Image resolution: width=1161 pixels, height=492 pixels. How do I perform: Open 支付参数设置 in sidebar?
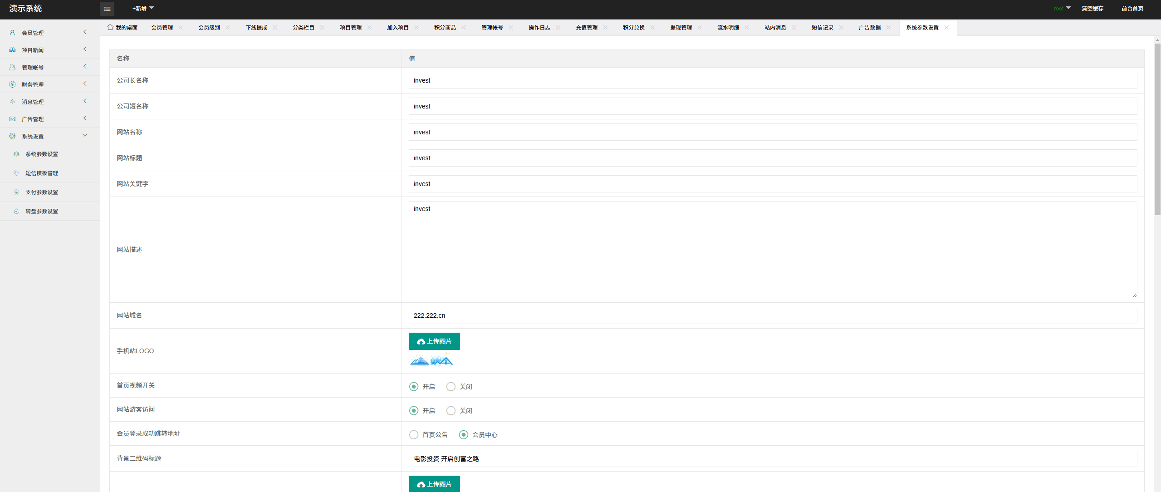(x=42, y=192)
